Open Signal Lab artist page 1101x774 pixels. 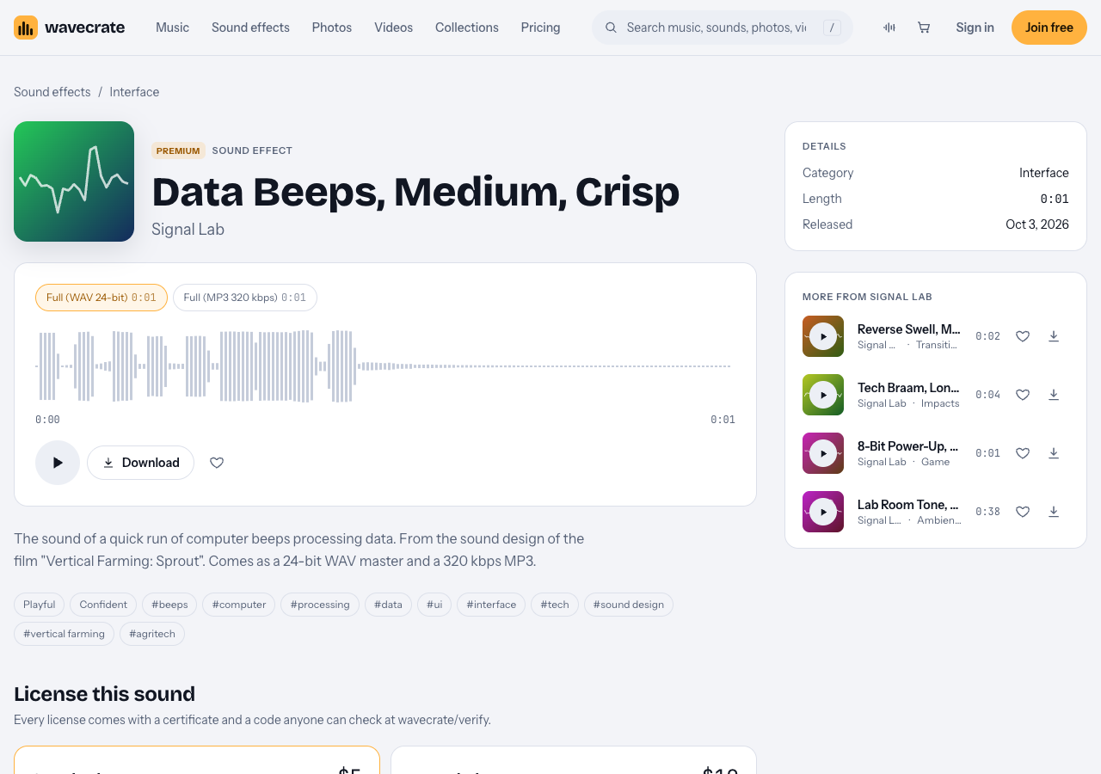(188, 230)
